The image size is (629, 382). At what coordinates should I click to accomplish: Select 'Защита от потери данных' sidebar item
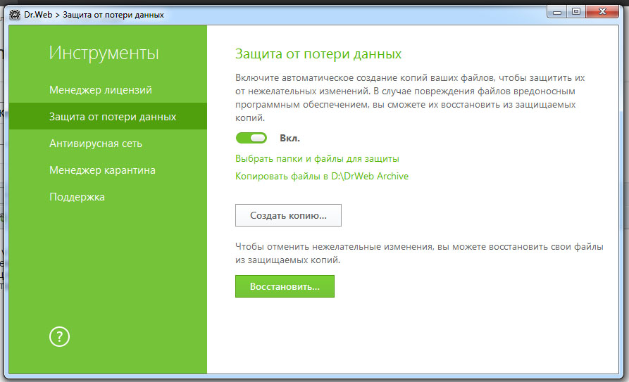click(x=113, y=117)
